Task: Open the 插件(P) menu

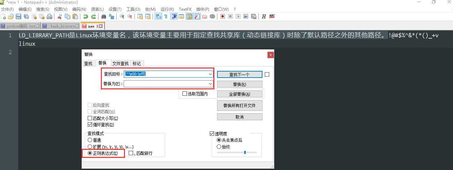Action: click(203, 9)
